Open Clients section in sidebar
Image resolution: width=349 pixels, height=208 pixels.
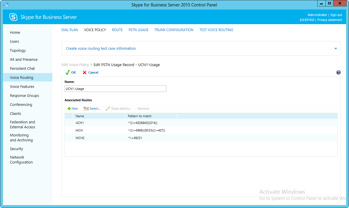(x=15, y=114)
